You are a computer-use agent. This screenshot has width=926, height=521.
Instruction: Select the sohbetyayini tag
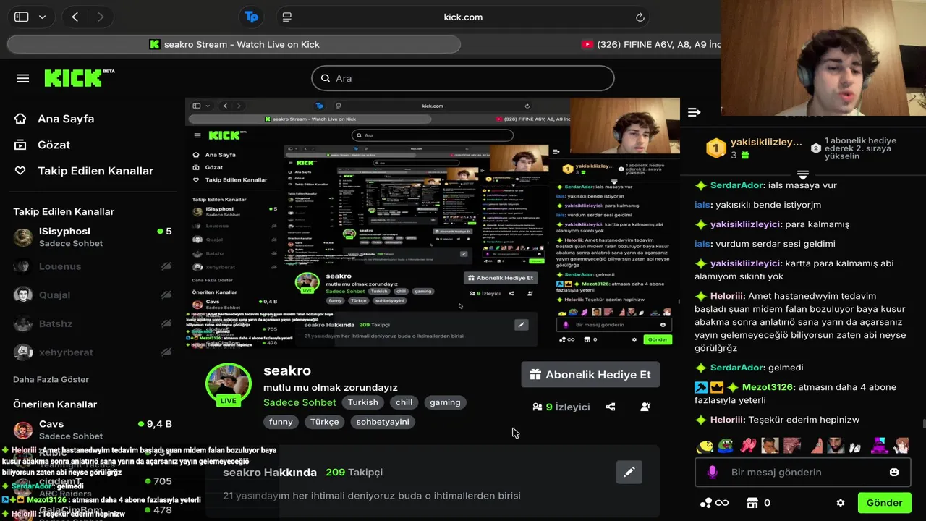[x=383, y=422]
